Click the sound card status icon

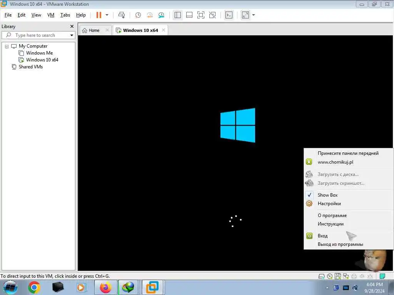[362, 277]
